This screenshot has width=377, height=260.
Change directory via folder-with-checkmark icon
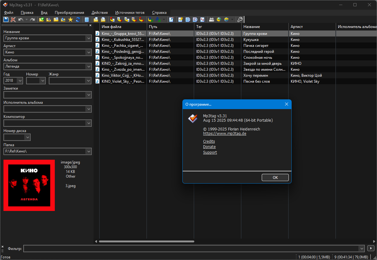pyautogui.click(x=42, y=20)
